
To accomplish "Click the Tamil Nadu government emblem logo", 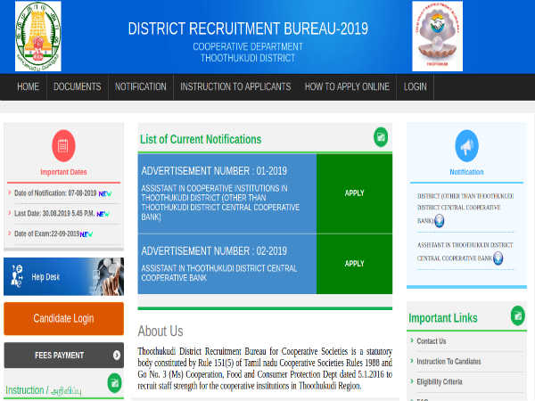I will coord(38,36).
